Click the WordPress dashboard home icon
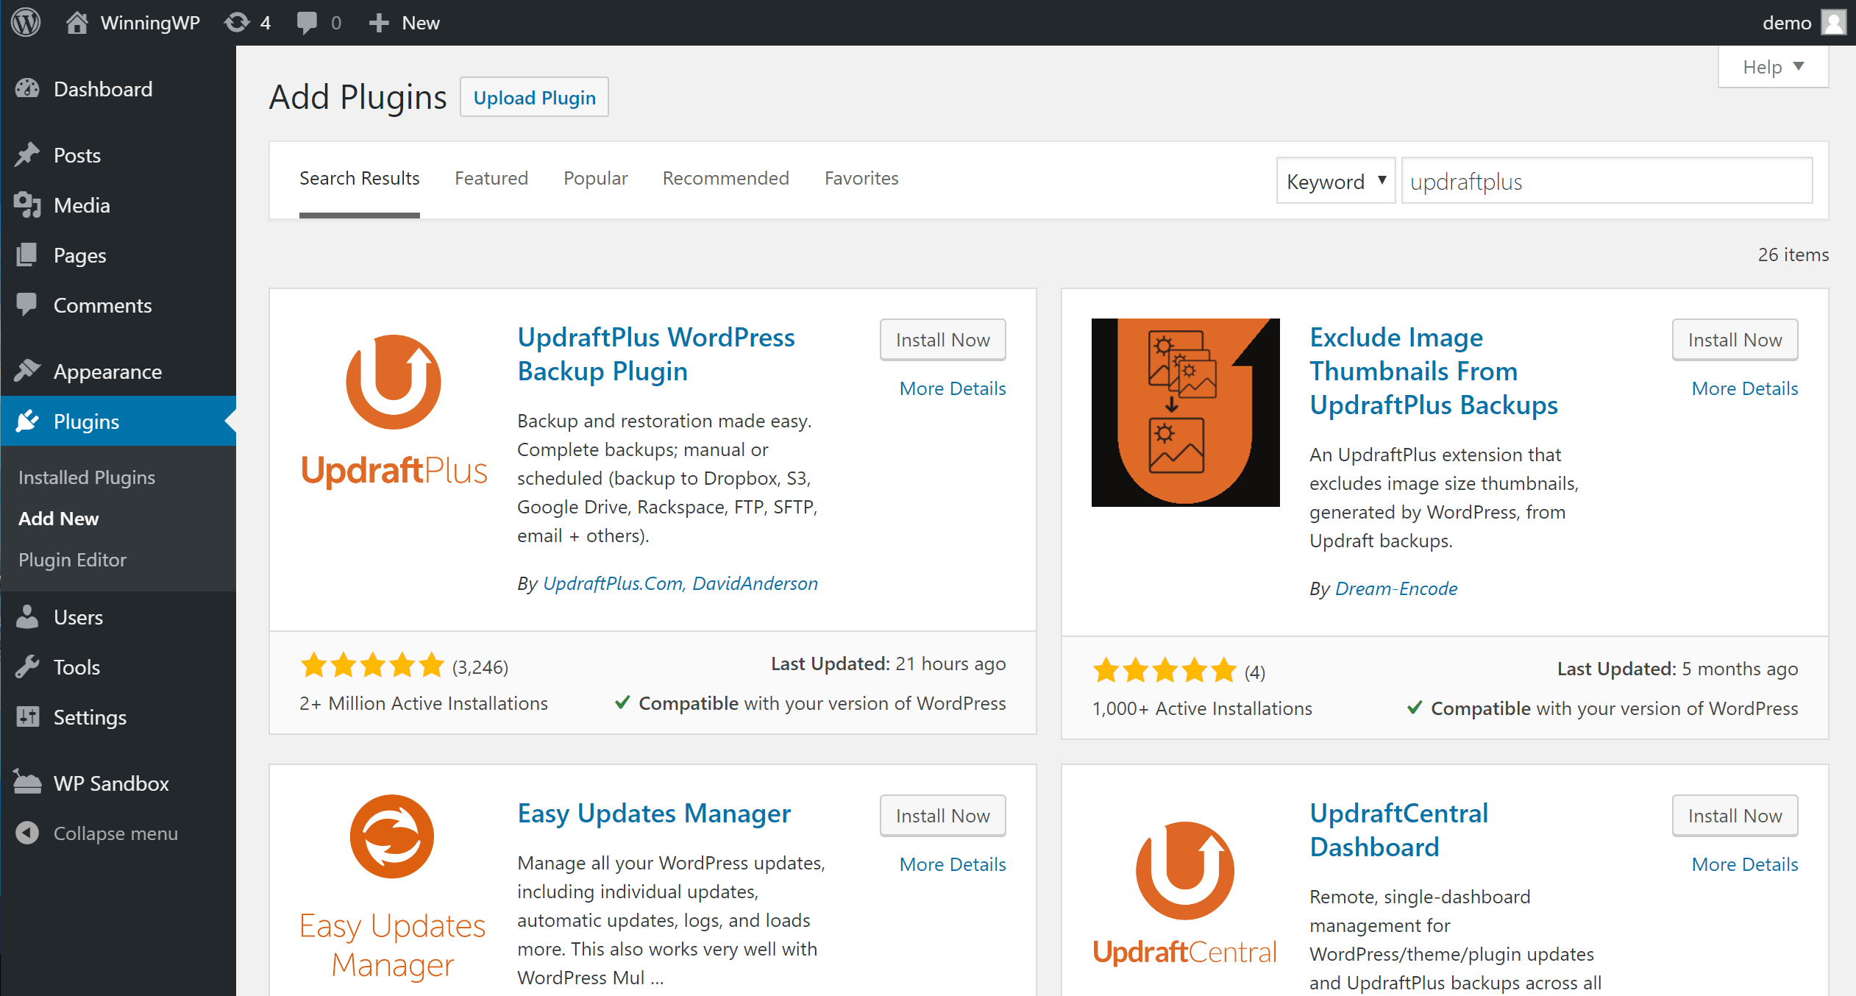The image size is (1856, 996). (x=76, y=22)
